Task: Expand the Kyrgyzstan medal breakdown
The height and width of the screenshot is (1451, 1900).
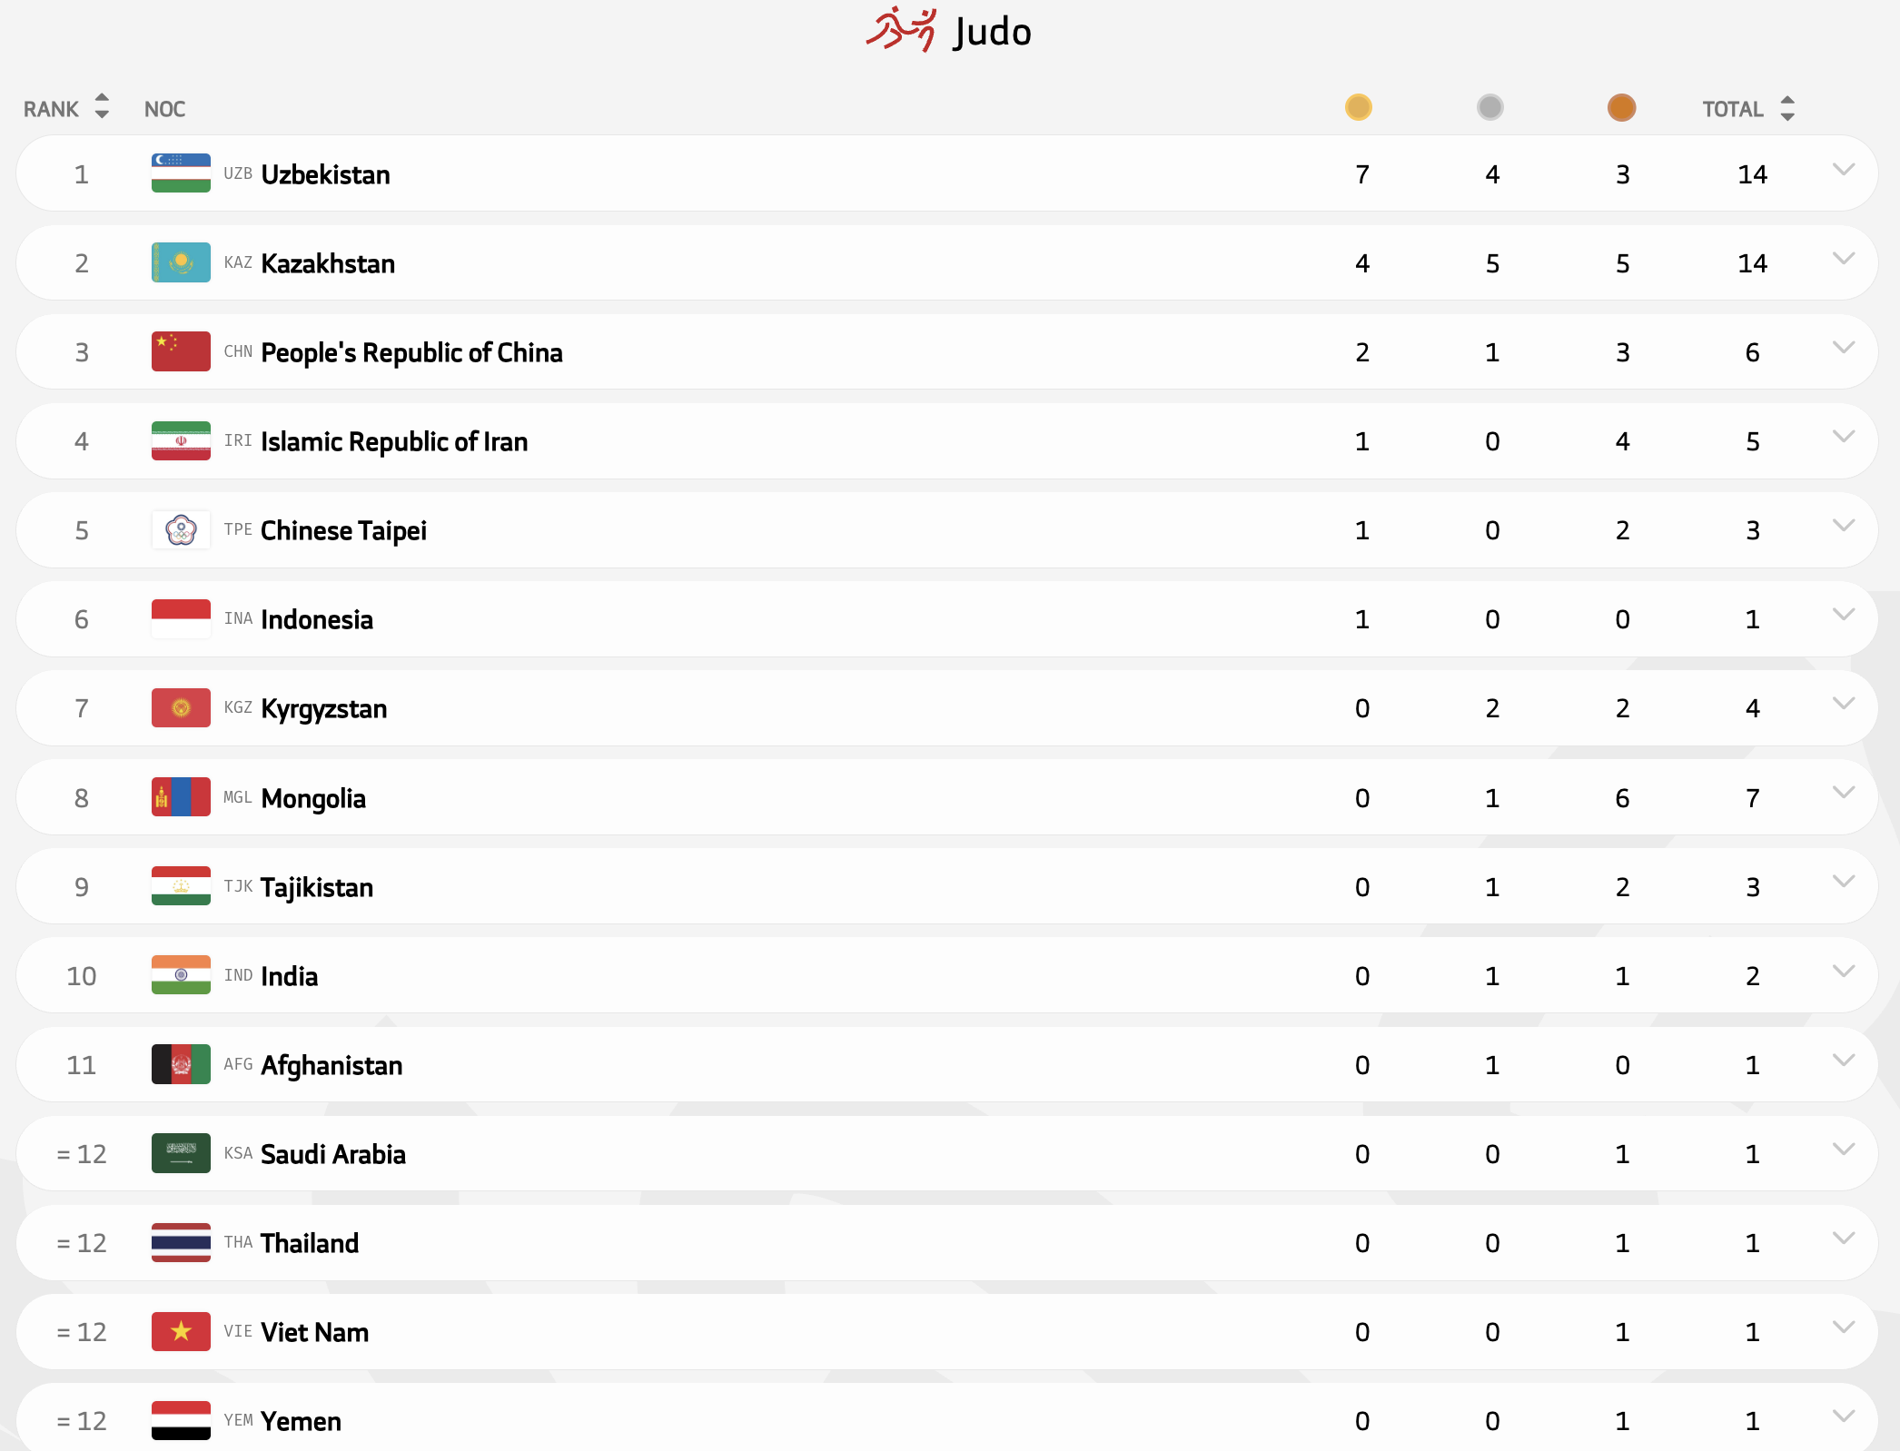Action: point(1843,704)
